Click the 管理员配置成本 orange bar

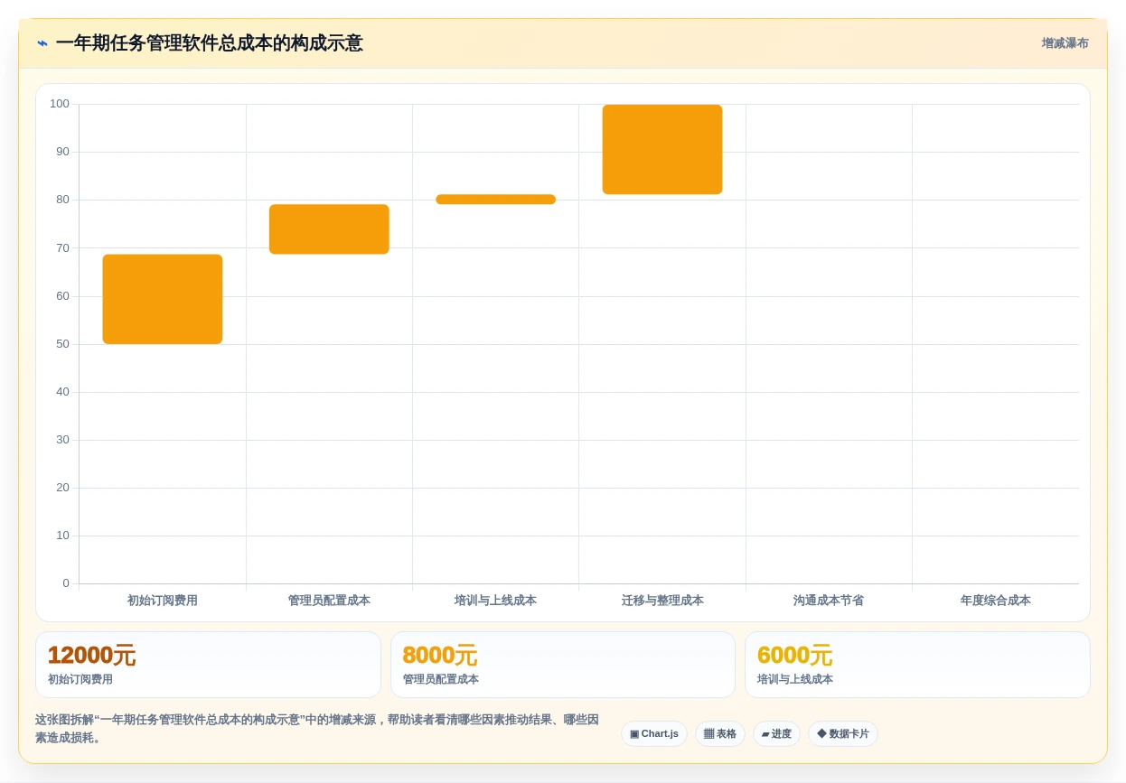(329, 229)
